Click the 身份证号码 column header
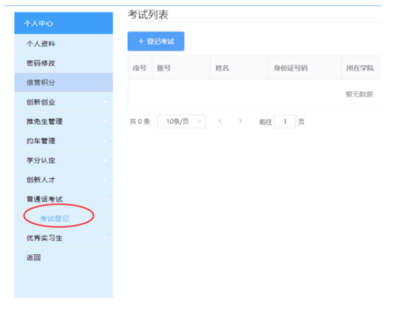 [290, 69]
